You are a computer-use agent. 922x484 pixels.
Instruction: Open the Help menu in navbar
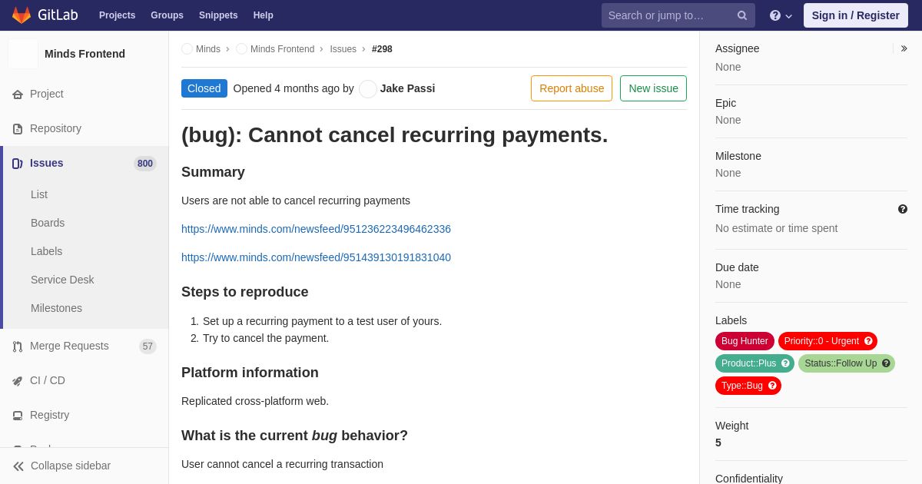point(264,15)
